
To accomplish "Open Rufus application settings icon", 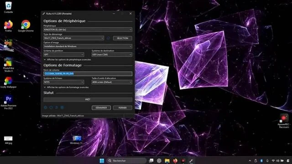I will coord(57,108).
